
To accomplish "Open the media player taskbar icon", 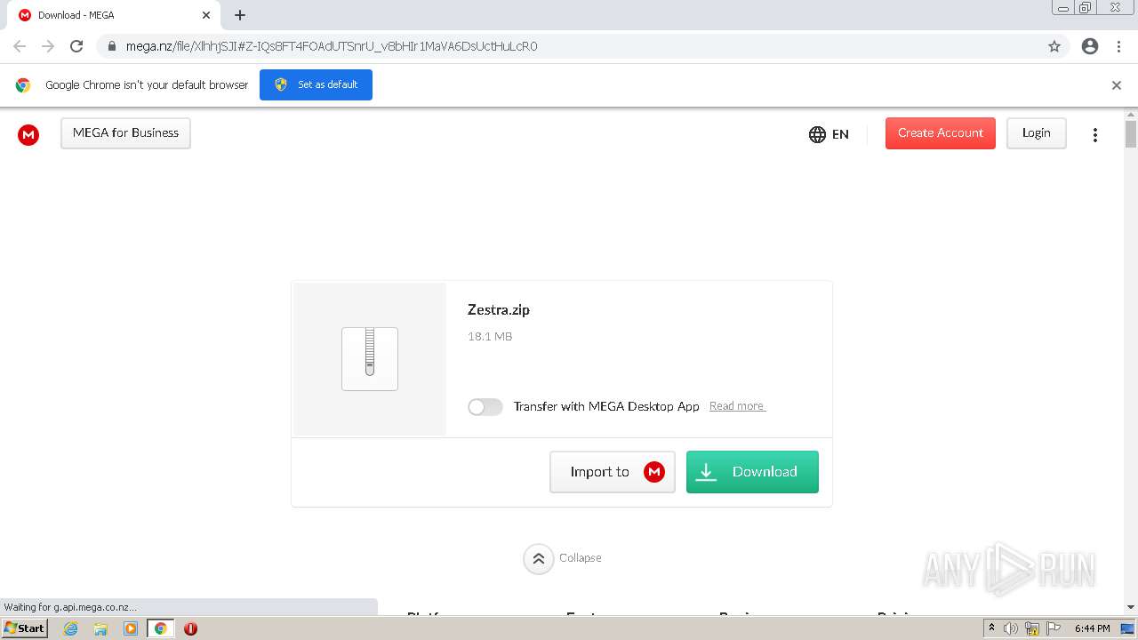I will (131, 628).
